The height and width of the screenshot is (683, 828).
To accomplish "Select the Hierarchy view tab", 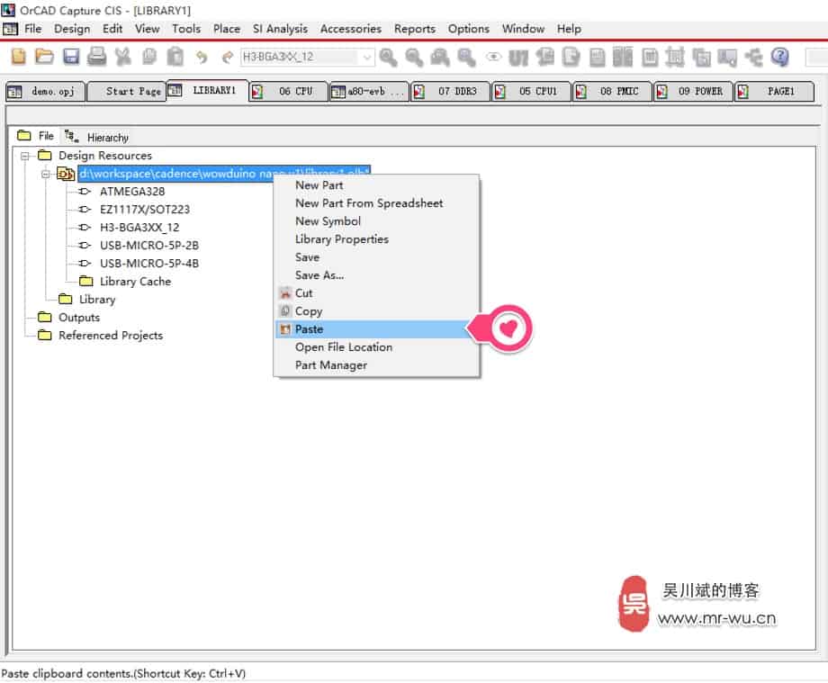I will point(97,138).
